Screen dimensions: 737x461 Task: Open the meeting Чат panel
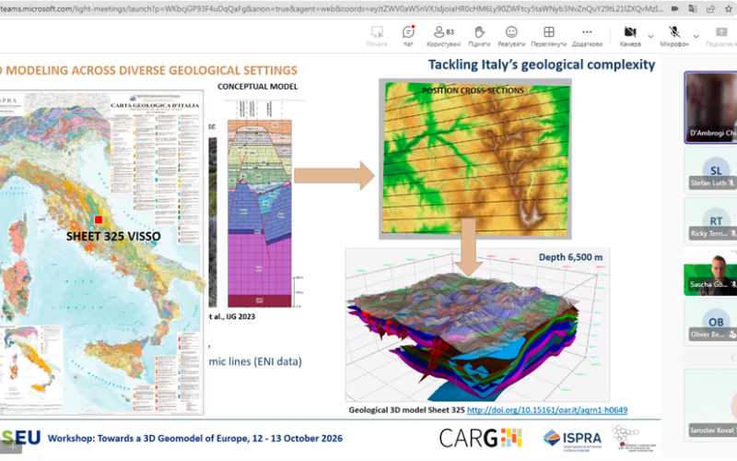click(408, 36)
